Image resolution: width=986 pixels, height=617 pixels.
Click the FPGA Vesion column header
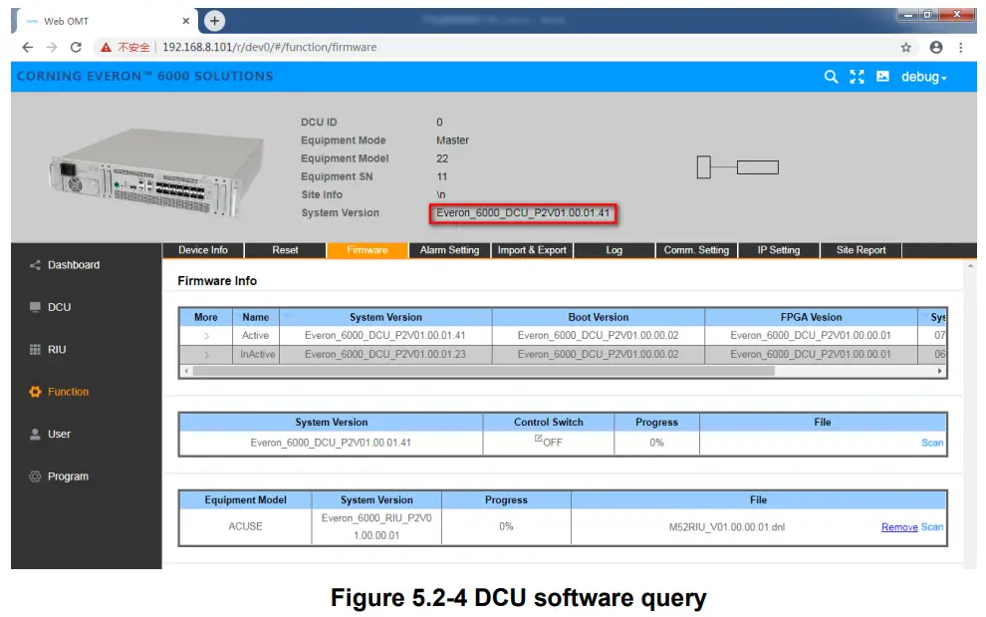click(811, 317)
